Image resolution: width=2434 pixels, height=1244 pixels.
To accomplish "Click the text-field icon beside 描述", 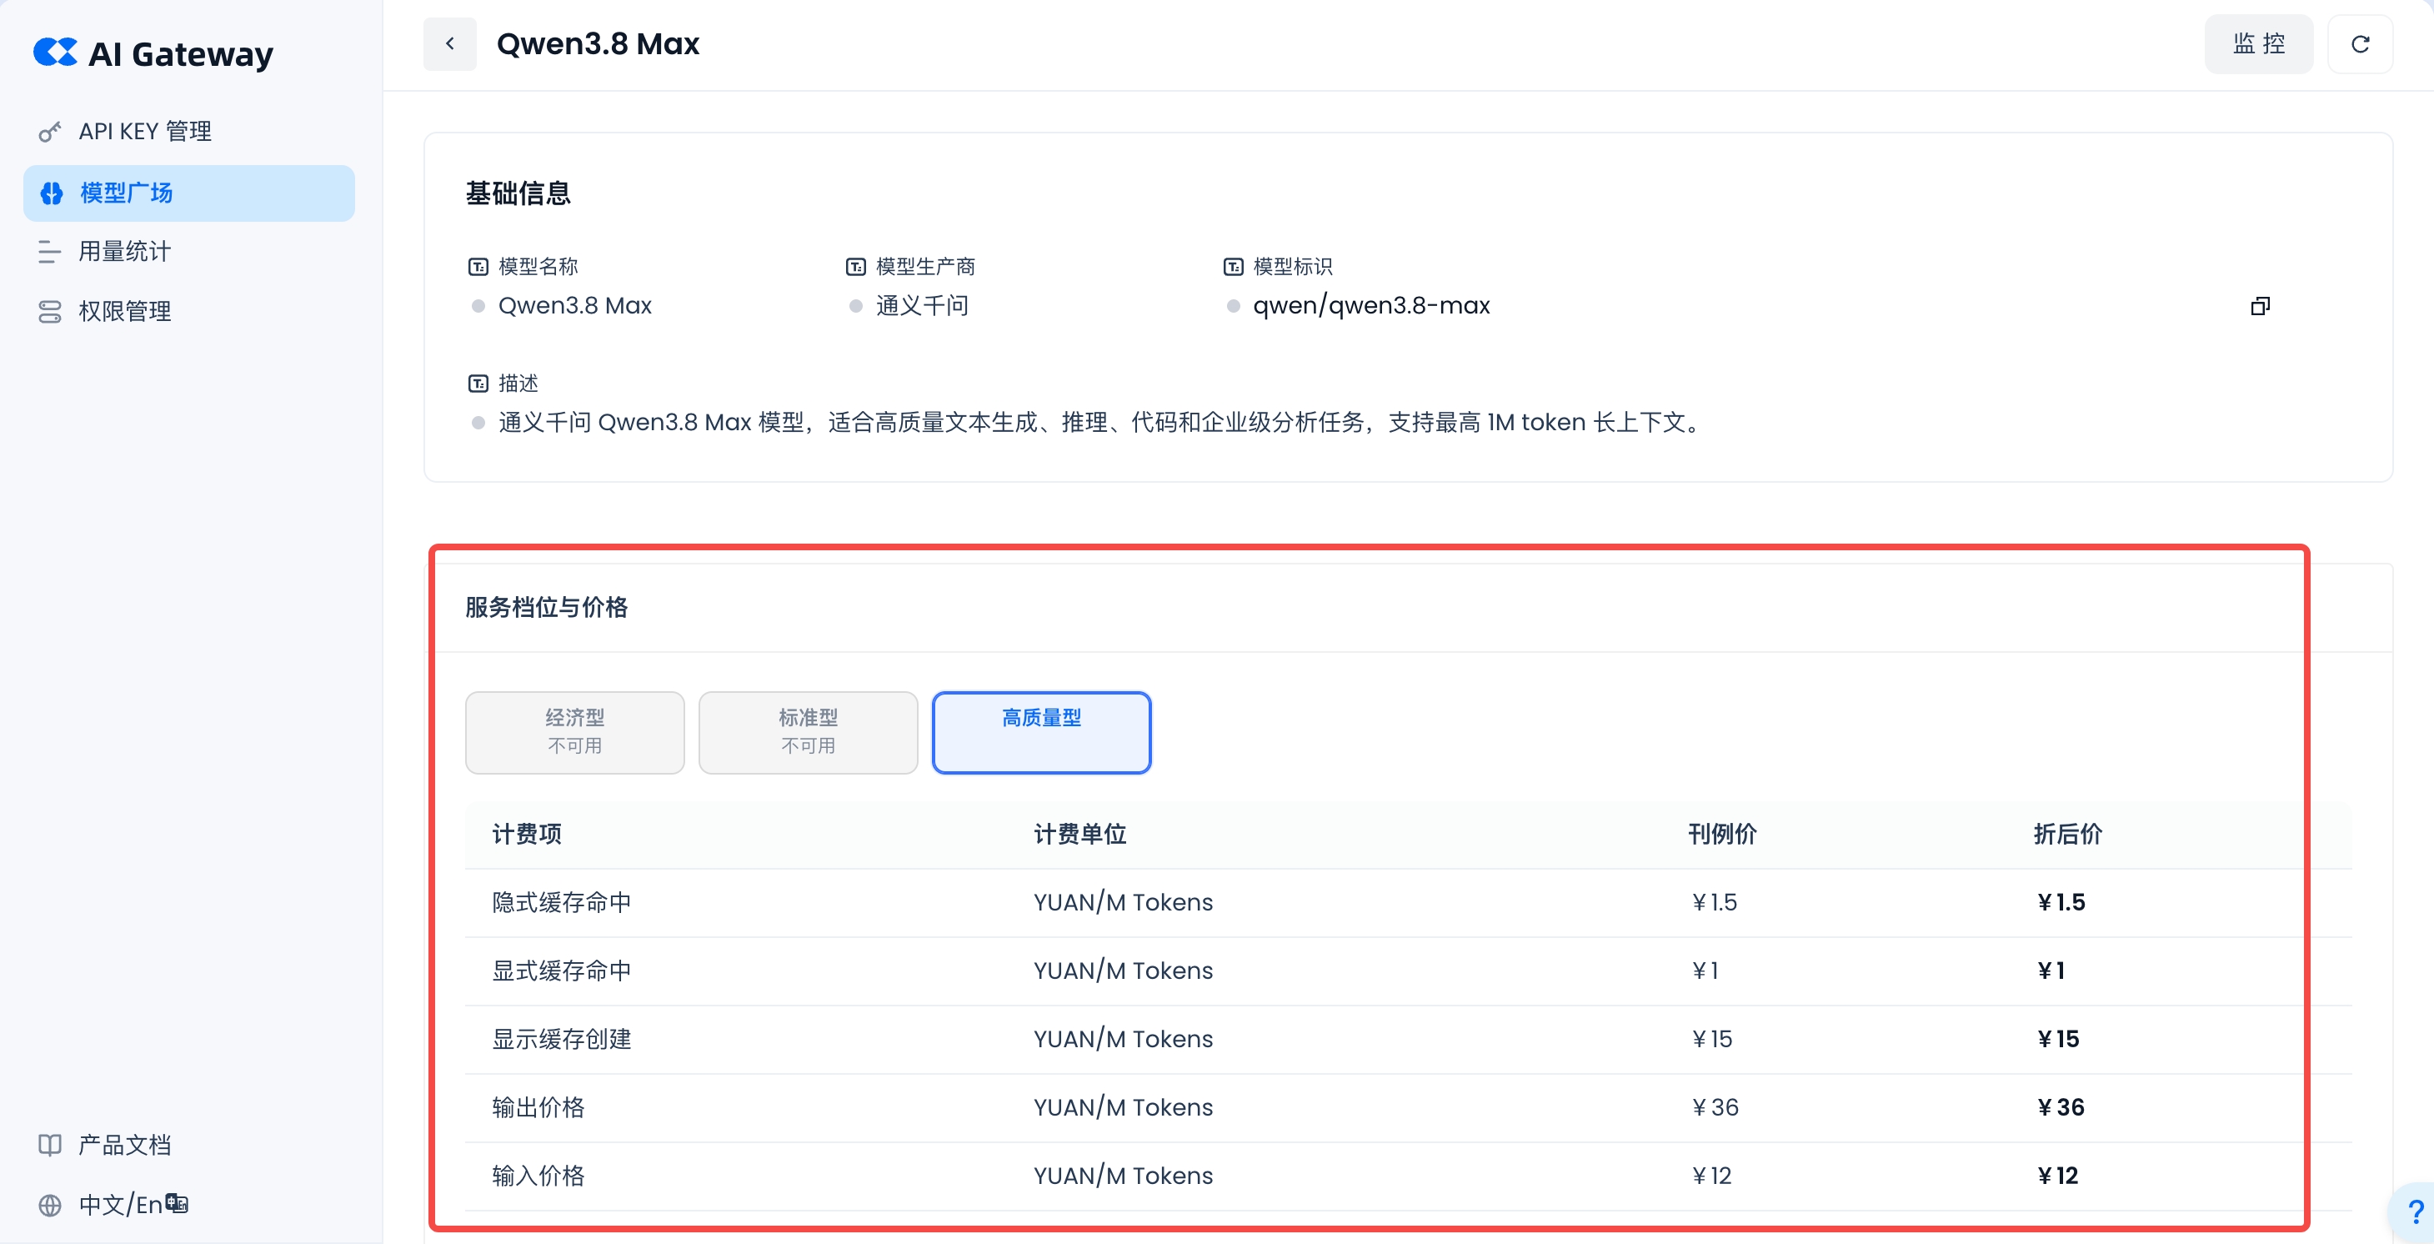I will click(x=478, y=383).
